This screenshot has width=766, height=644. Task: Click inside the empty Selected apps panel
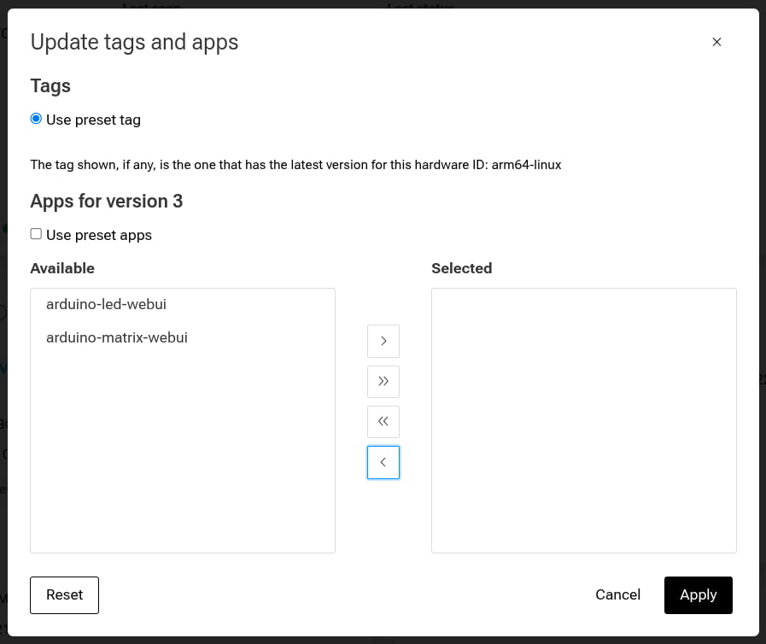tap(583, 420)
